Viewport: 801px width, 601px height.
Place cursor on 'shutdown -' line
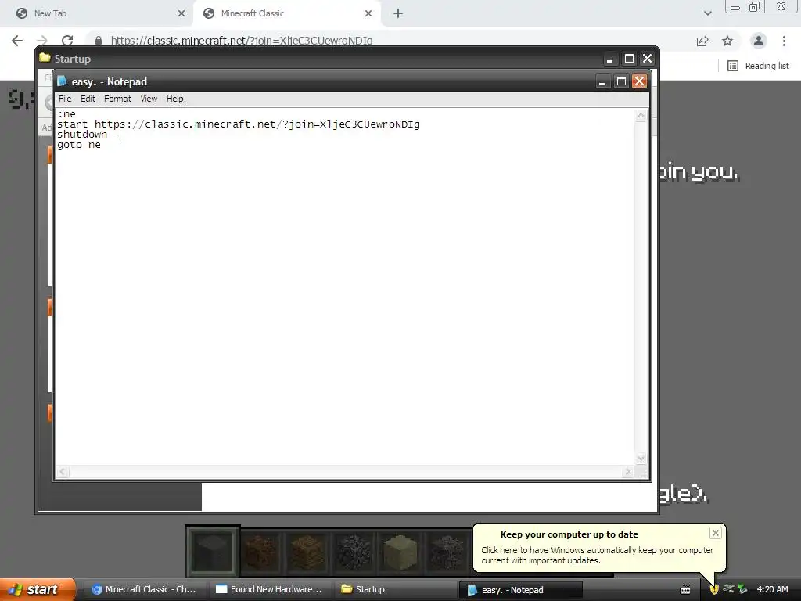[88, 135]
